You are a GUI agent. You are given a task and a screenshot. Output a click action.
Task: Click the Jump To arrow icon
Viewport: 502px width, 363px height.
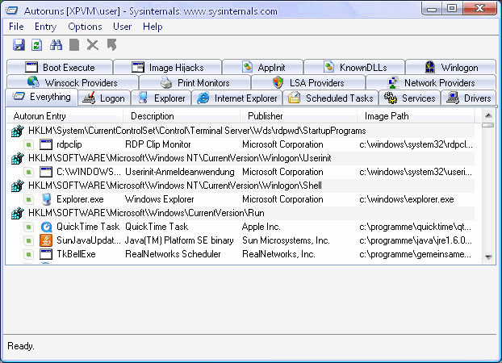[111, 45]
